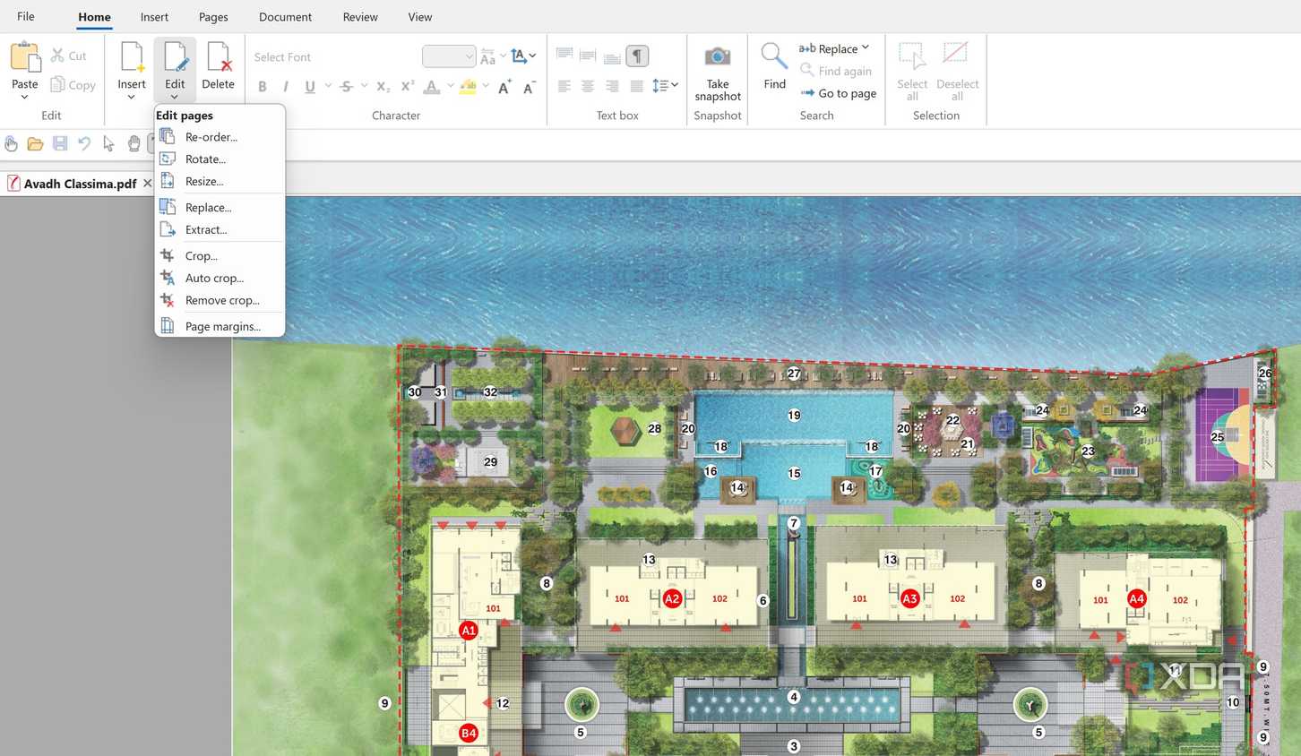The height and width of the screenshot is (756, 1301).
Task: Select the Avadh Classima.pdf document tab
Action: (80, 184)
